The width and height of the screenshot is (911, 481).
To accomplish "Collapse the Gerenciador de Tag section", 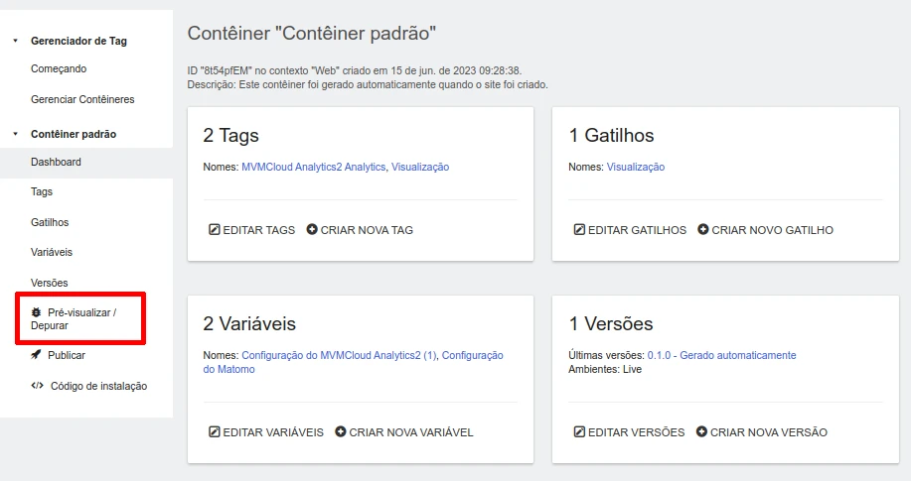I will 15,41.
